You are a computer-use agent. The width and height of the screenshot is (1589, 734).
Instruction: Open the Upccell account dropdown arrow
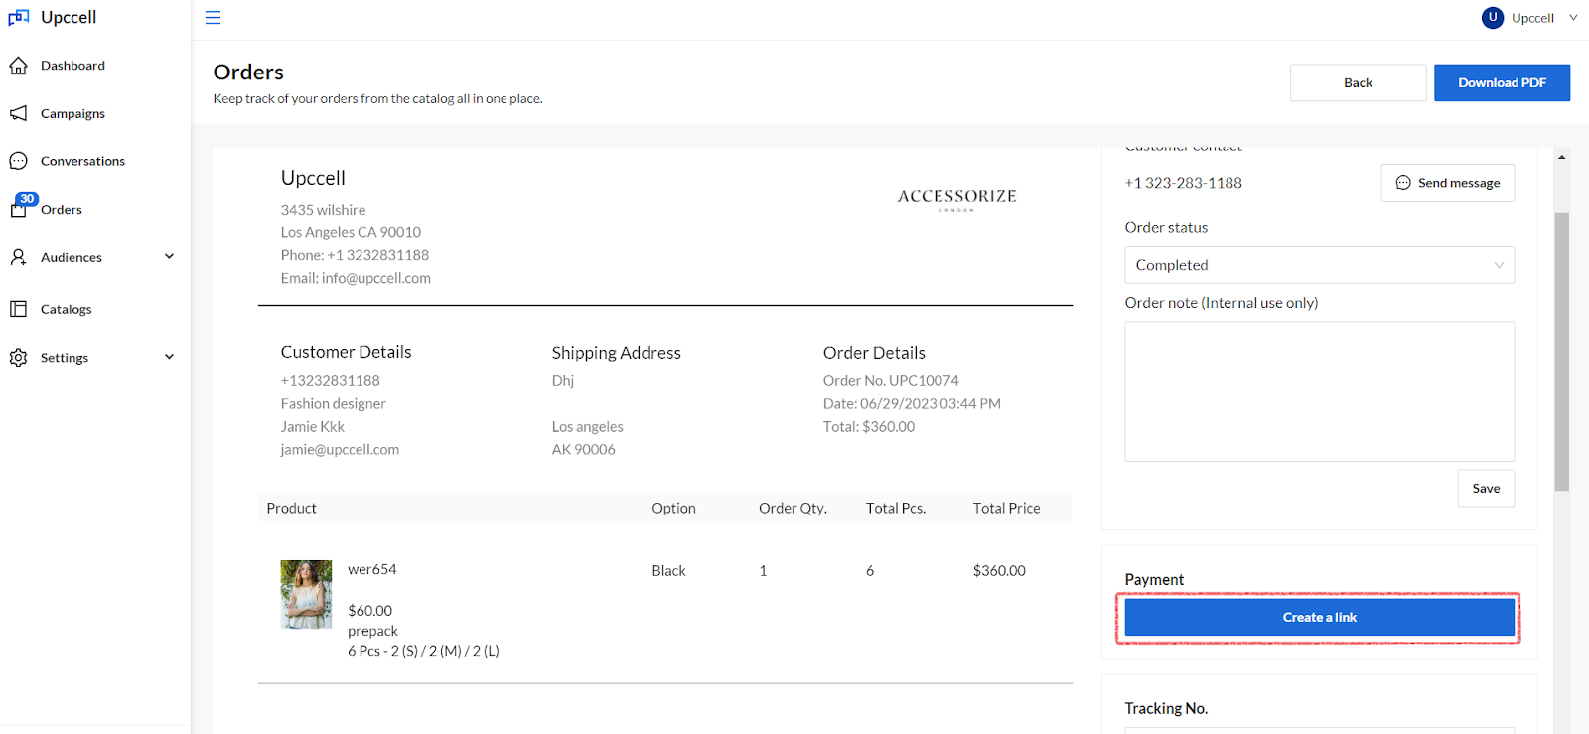tap(1573, 18)
